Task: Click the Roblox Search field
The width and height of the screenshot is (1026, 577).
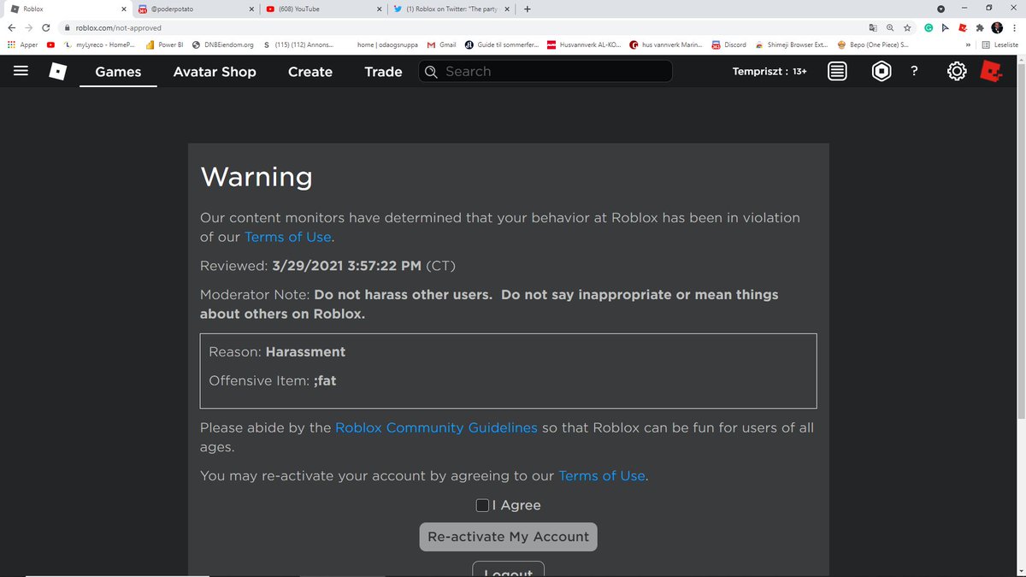Action: click(x=545, y=72)
